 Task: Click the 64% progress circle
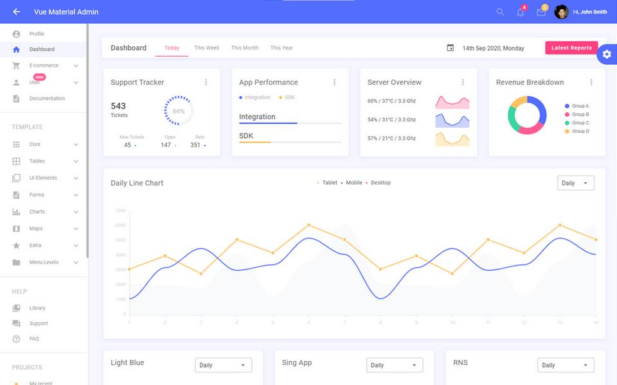click(177, 111)
